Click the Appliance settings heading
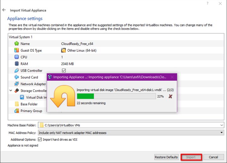The image size is (227, 163). tap(25, 19)
